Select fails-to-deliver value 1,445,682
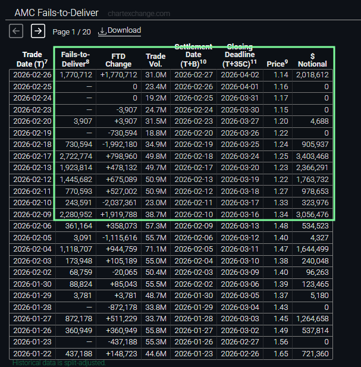This screenshot has width=361, height=367. [76, 180]
